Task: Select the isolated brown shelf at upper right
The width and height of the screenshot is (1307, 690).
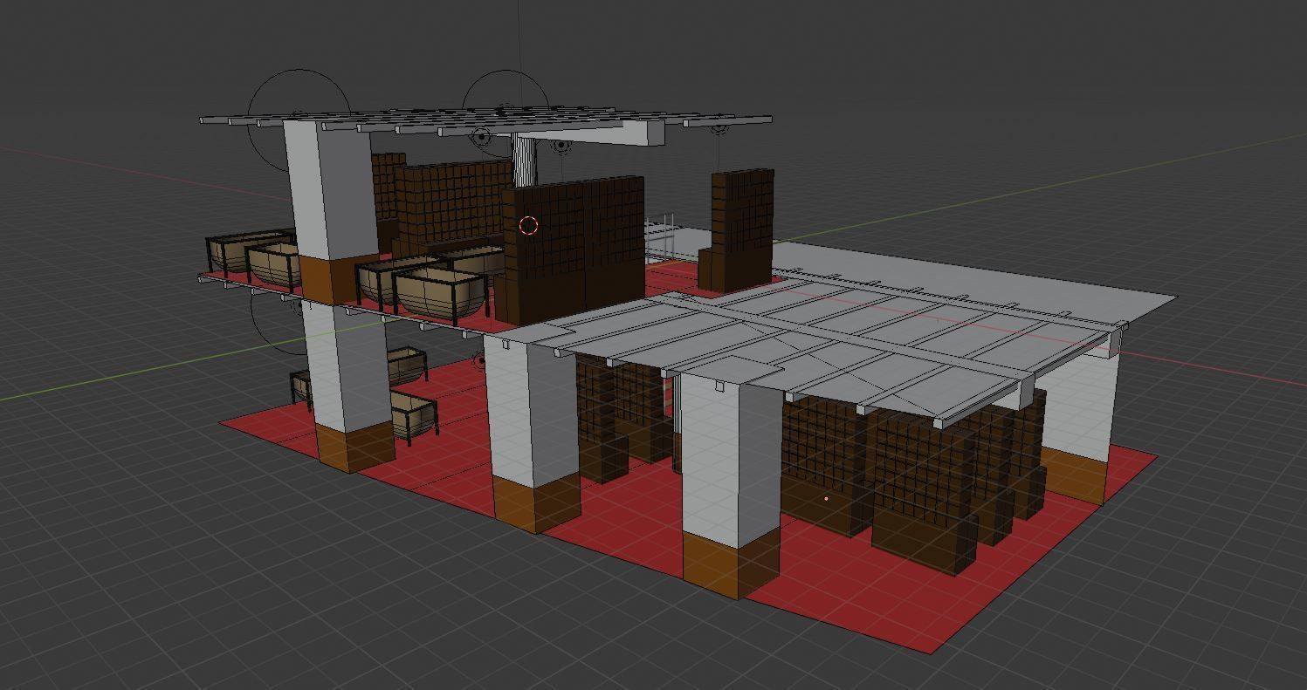Action: [x=736, y=230]
